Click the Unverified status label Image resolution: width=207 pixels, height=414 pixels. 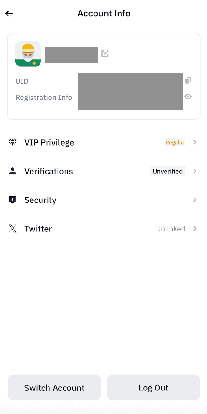pos(167,171)
